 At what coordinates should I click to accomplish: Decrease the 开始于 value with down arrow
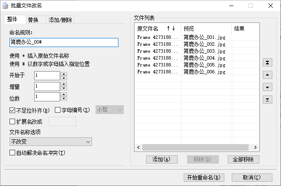pyautogui.click(x=64, y=78)
